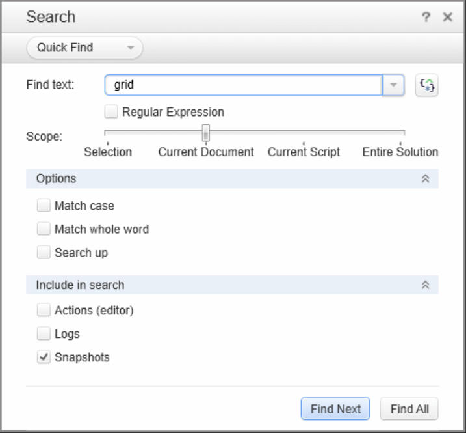Collapse the Include in search section
This screenshot has height=433, width=466.
pyautogui.click(x=426, y=285)
